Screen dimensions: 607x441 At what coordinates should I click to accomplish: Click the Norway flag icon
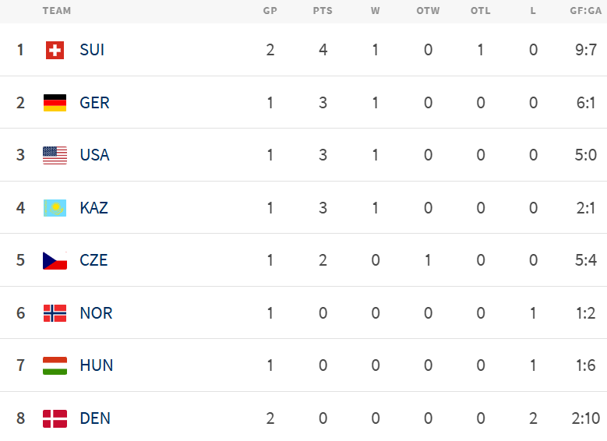tap(55, 313)
